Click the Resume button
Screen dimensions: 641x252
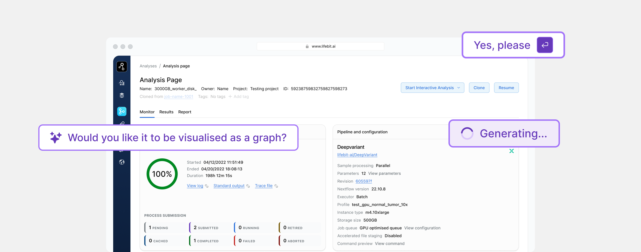coord(506,88)
